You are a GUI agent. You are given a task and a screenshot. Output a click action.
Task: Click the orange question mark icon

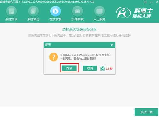pos(54,57)
